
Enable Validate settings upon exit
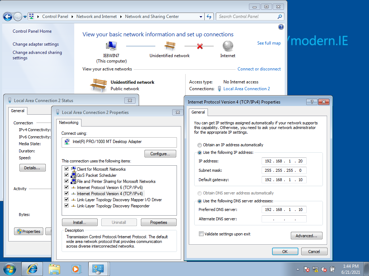pos(201,234)
